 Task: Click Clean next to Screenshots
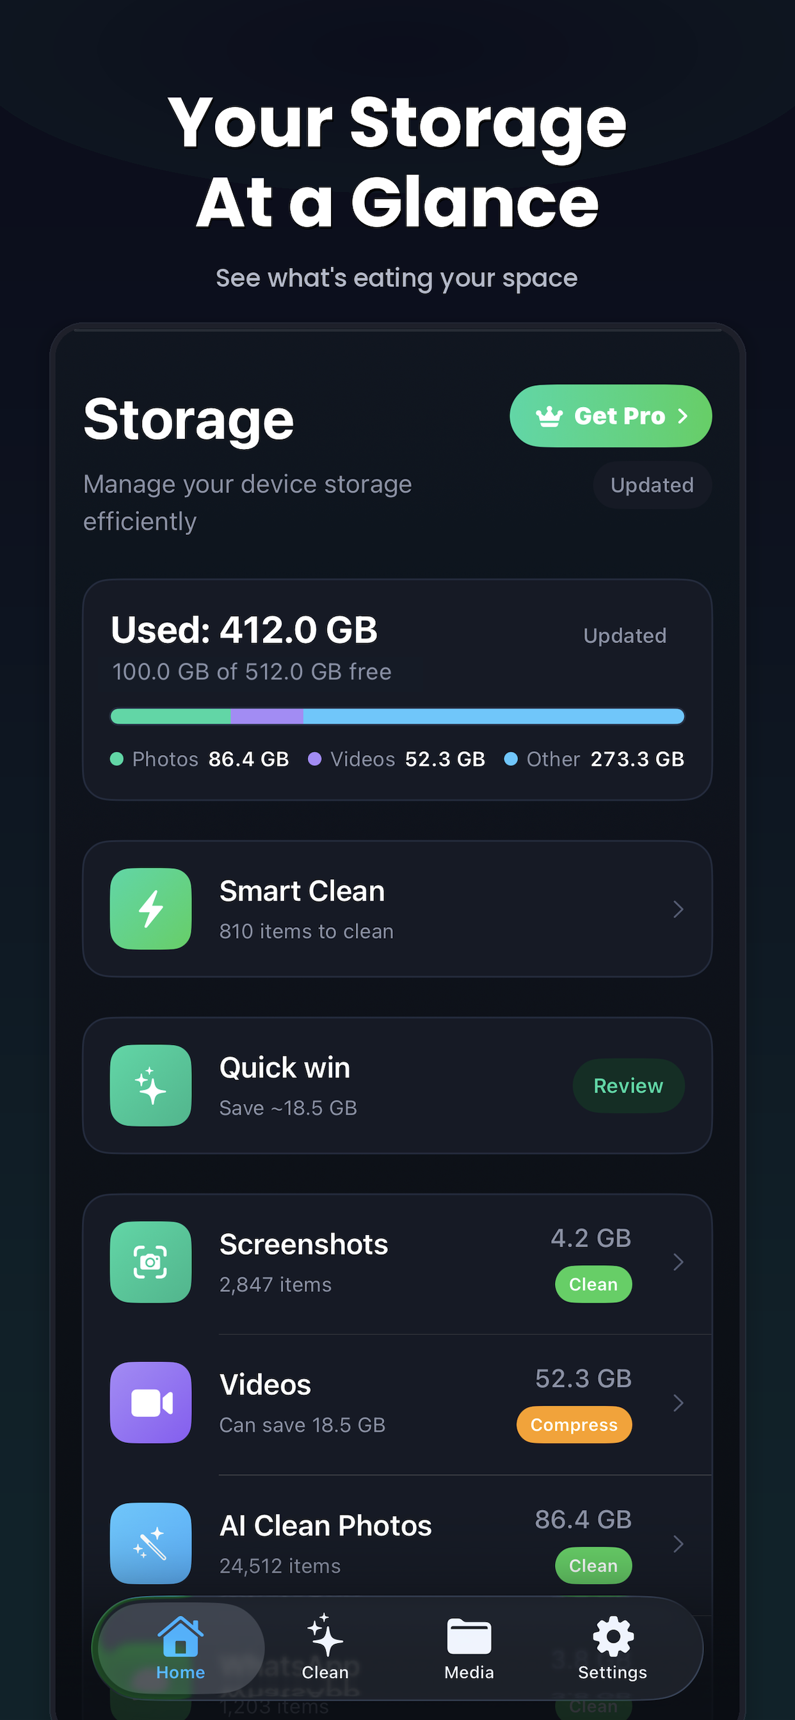[593, 1284]
